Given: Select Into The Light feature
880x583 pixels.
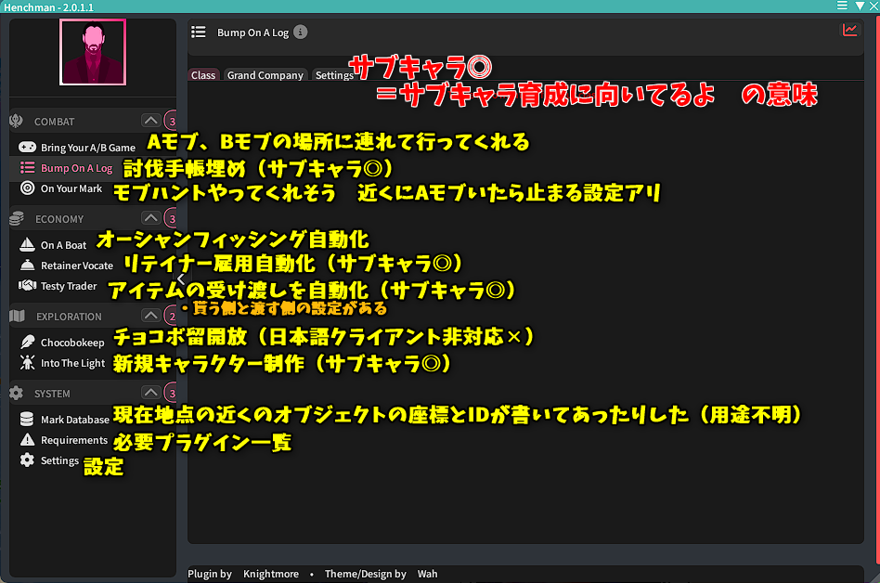Looking at the screenshot, I should click(72, 363).
